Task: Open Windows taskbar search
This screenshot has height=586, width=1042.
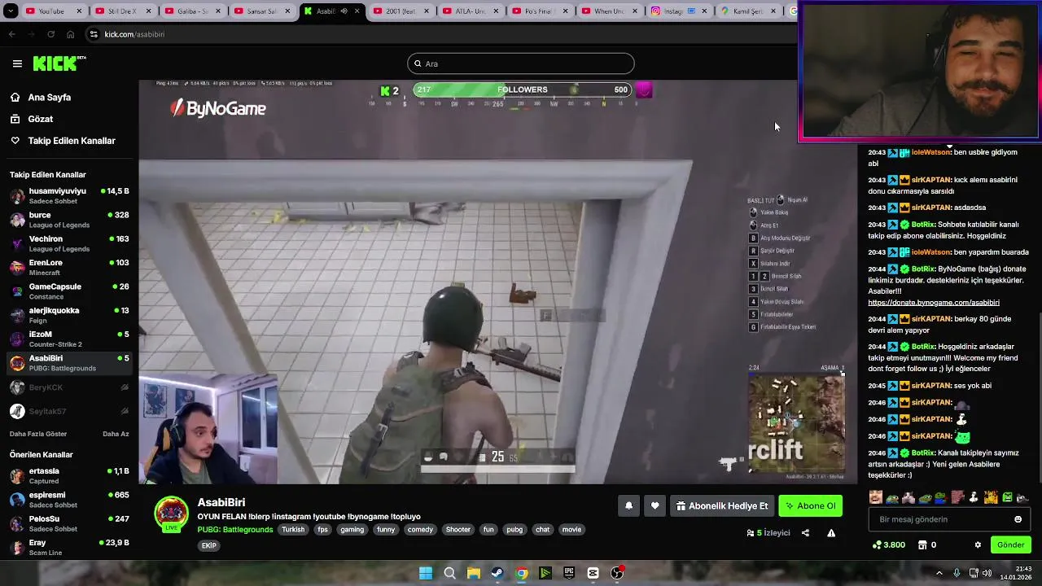Action: pos(449,573)
